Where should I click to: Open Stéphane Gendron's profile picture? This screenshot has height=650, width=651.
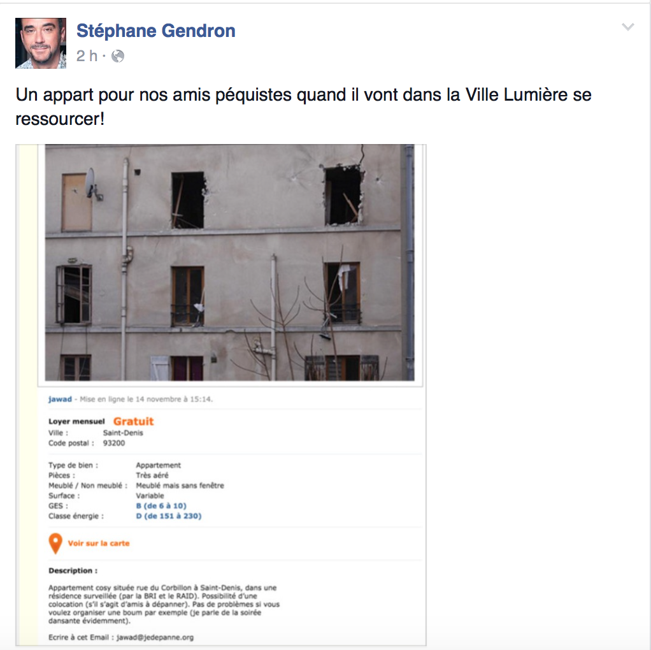pyautogui.click(x=41, y=43)
